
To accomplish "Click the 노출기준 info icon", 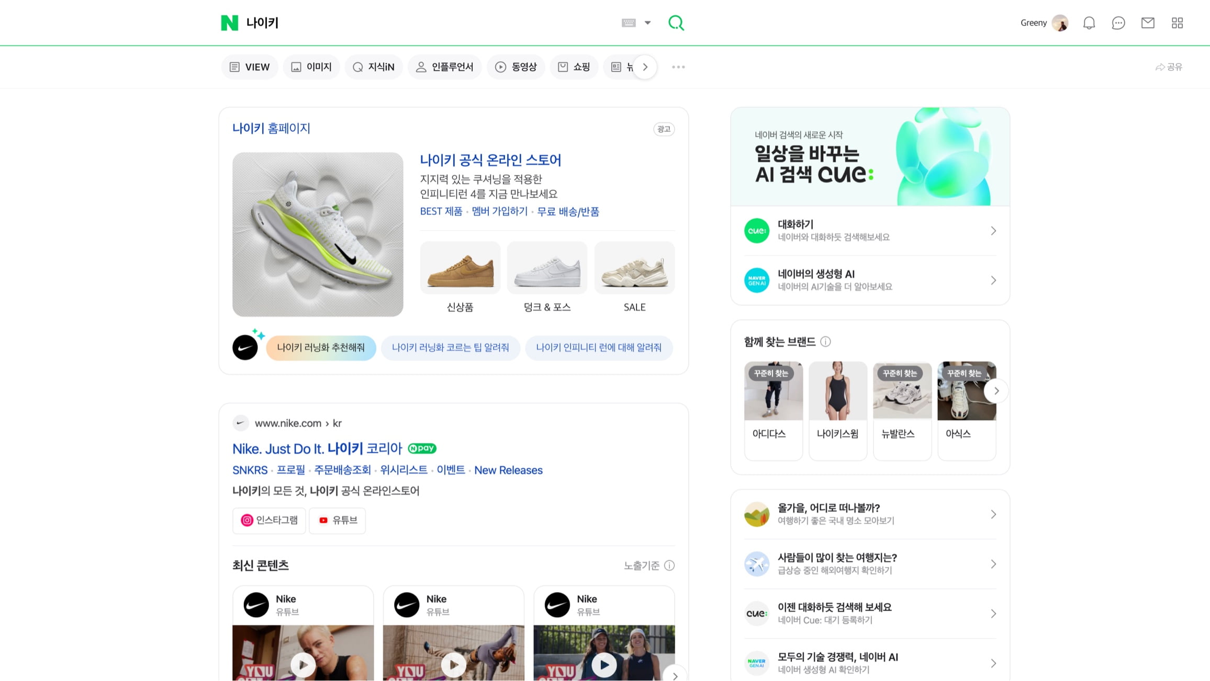I will 669,565.
